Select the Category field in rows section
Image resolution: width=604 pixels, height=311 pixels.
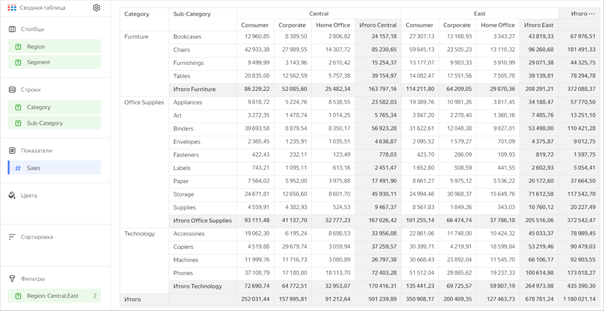[54, 107]
